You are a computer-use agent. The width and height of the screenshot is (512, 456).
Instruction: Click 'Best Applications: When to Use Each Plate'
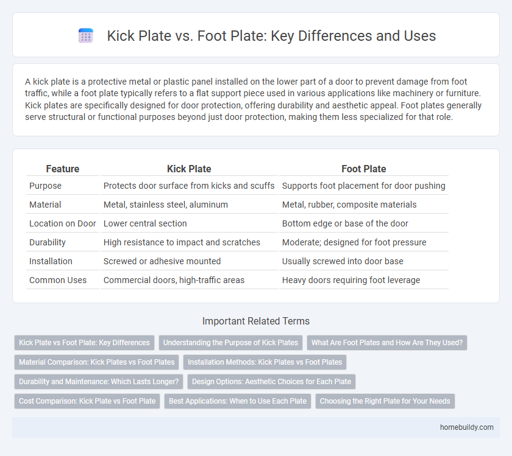pyautogui.click(x=238, y=401)
